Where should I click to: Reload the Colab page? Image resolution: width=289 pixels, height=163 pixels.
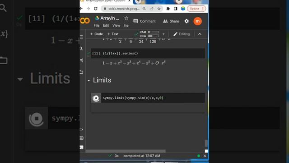95,9
